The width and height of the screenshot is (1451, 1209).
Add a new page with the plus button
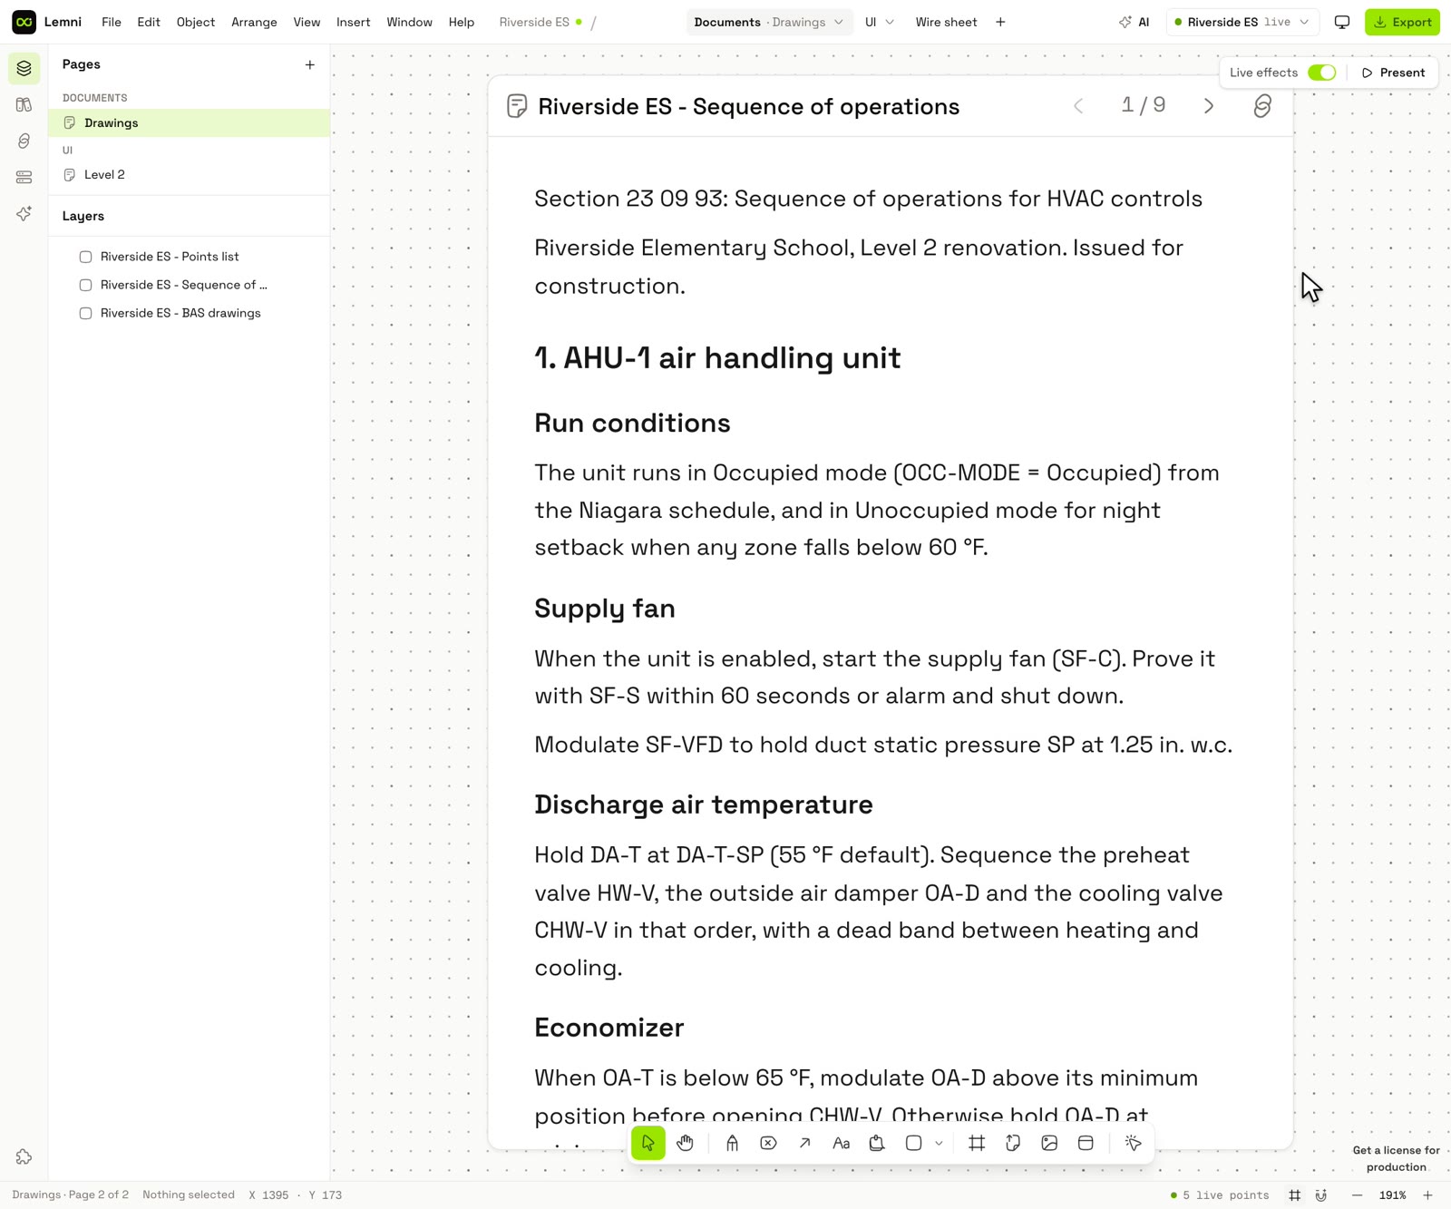pyautogui.click(x=309, y=64)
